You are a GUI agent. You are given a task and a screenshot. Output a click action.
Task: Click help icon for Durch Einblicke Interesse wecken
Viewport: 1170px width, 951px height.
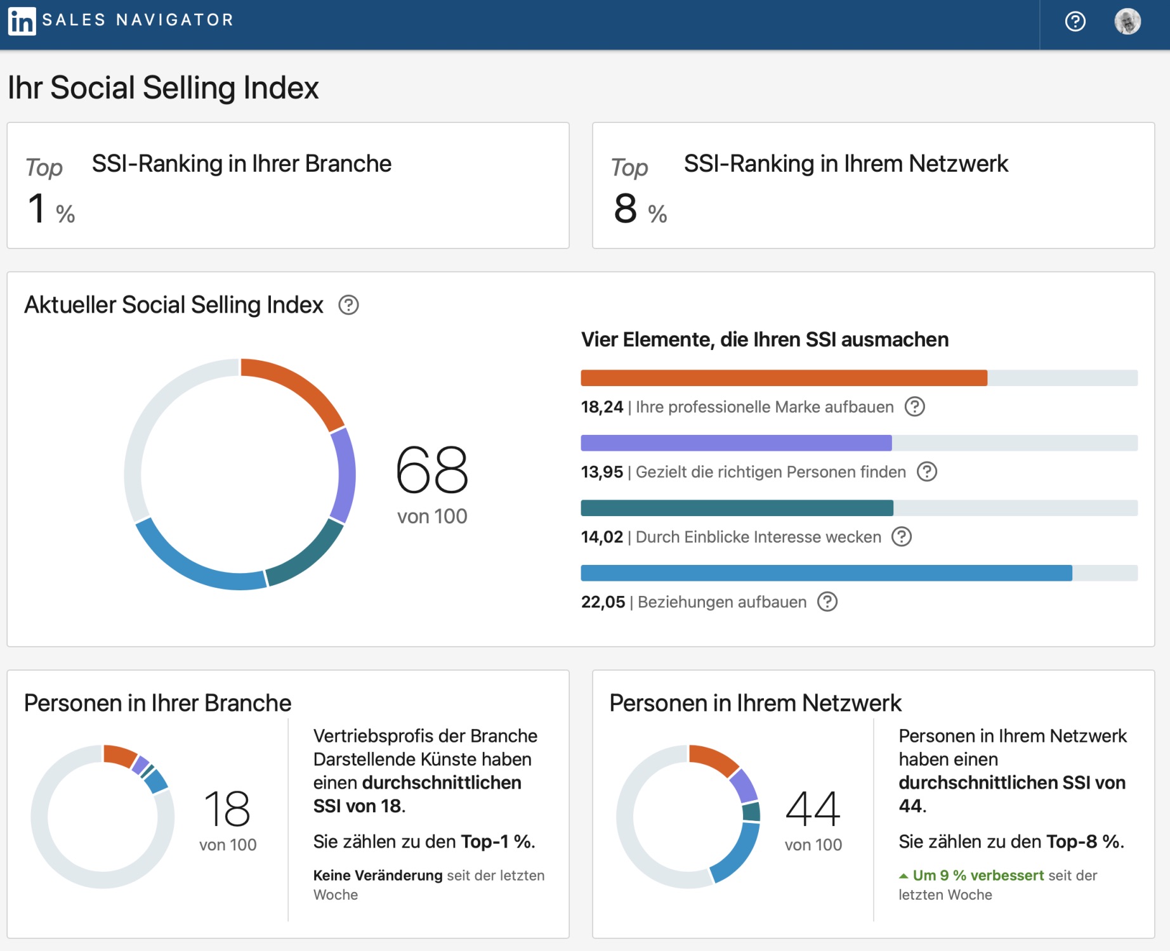(x=902, y=537)
